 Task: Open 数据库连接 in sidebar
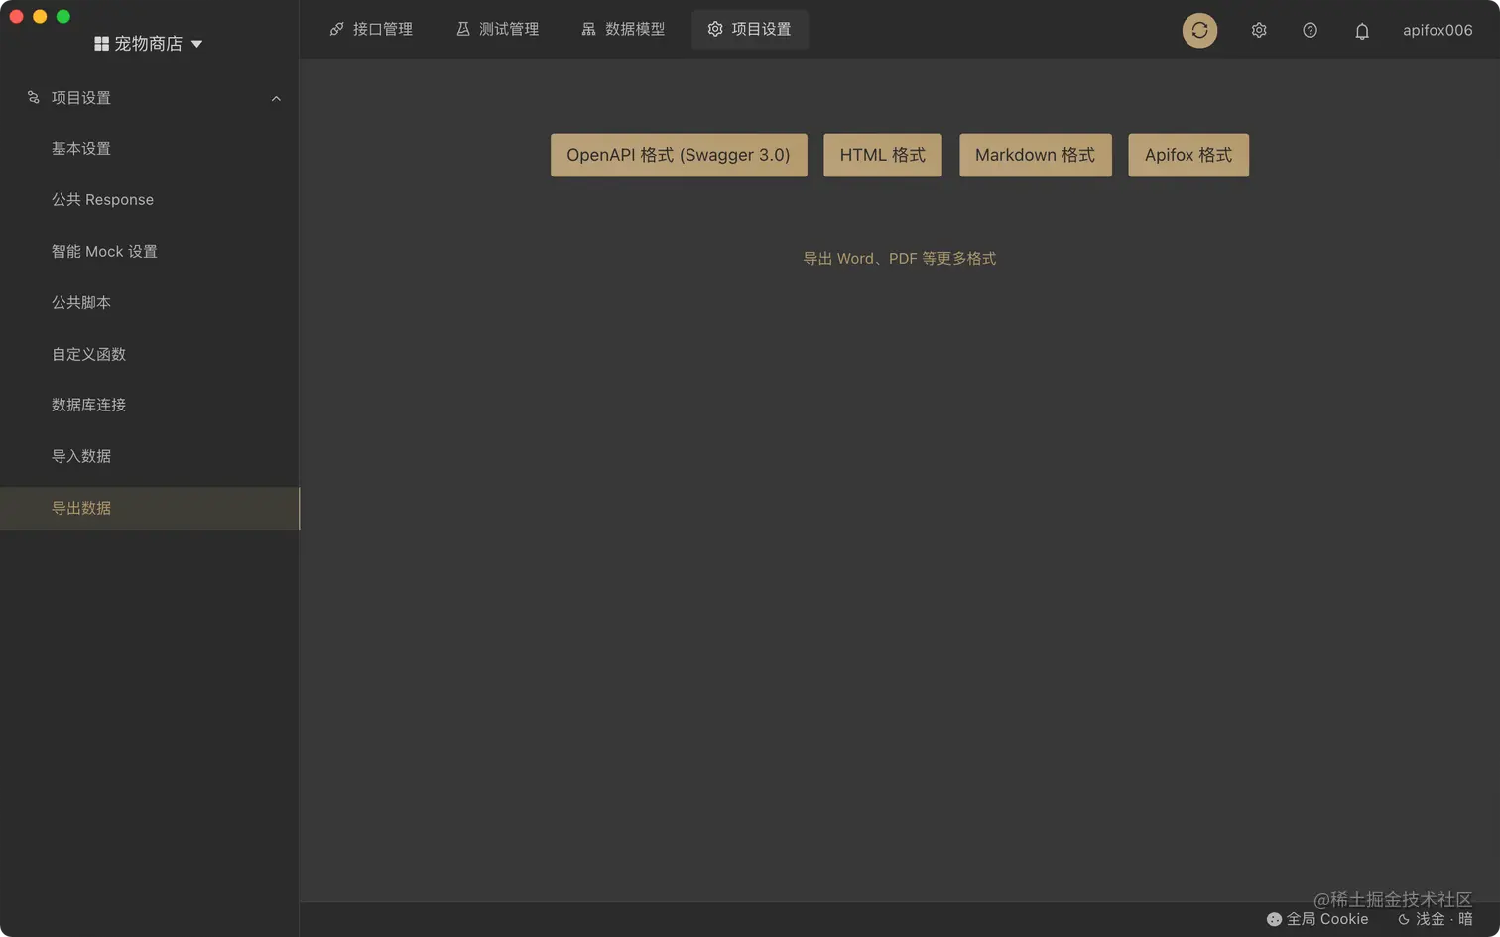pyautogui.click(x=149, y=405)
